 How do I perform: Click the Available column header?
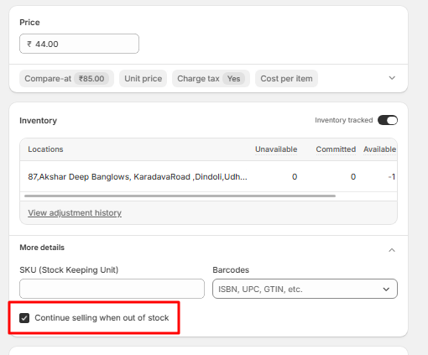[379, 149]
